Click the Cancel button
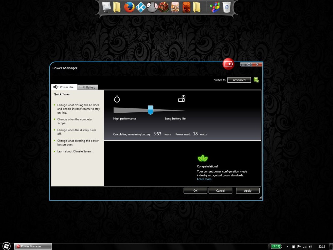This screenshot has width=333, height=250. click(x=220, y=190)
